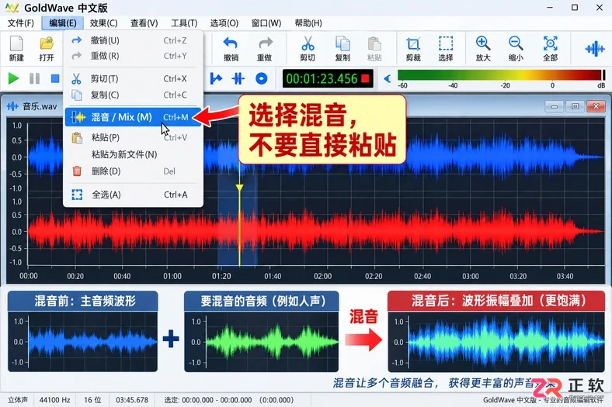Click the blue cue marker icon

238,78
